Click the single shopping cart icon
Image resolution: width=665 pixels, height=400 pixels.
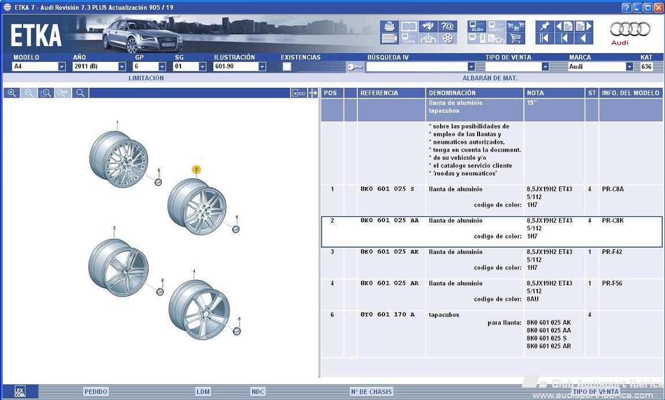click(x=516, y=39)
